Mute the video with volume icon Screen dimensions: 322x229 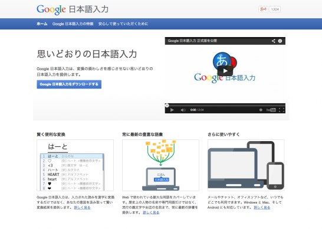point(183,110)
